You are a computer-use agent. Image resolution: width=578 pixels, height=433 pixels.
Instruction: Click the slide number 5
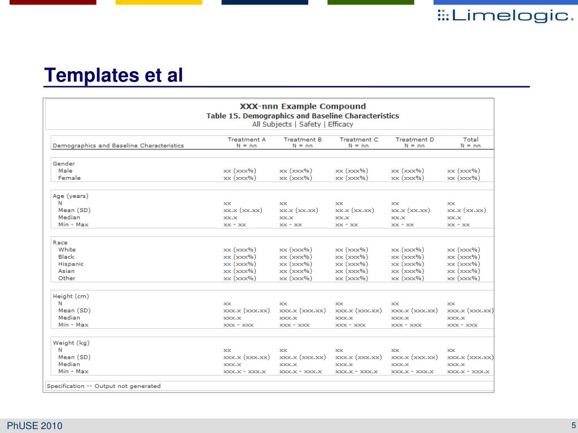(x=573, y=426)
